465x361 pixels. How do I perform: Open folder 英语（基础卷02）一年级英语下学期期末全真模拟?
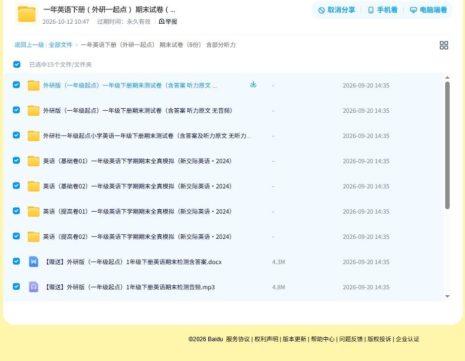(x=138, y=186)
